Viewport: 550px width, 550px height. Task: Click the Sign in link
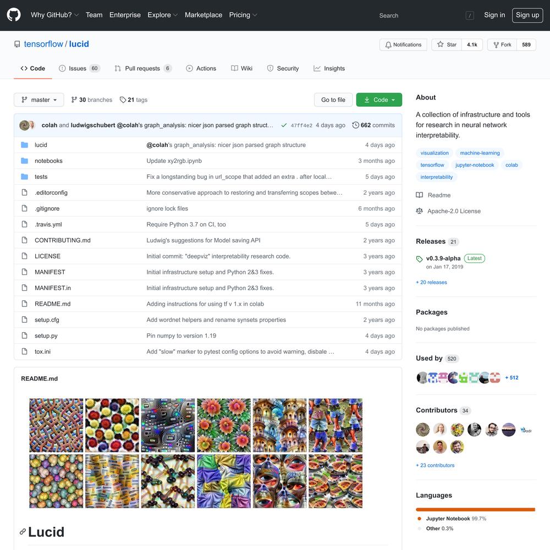tap(494, 15)
